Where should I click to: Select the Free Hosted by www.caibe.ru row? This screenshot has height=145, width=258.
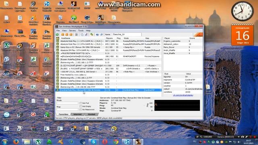pyautogui.click(x=108, y=75)
